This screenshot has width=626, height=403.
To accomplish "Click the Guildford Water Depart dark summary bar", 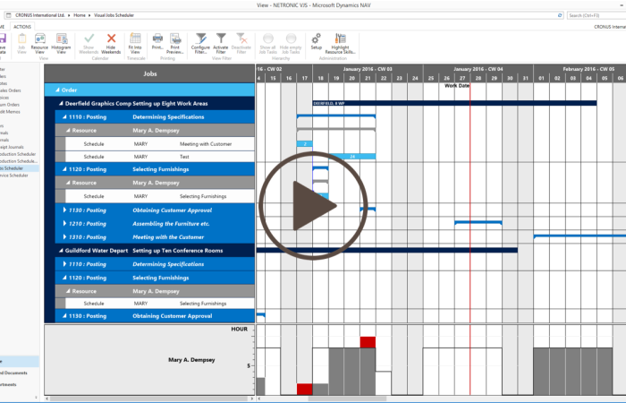I will [387, 250].
